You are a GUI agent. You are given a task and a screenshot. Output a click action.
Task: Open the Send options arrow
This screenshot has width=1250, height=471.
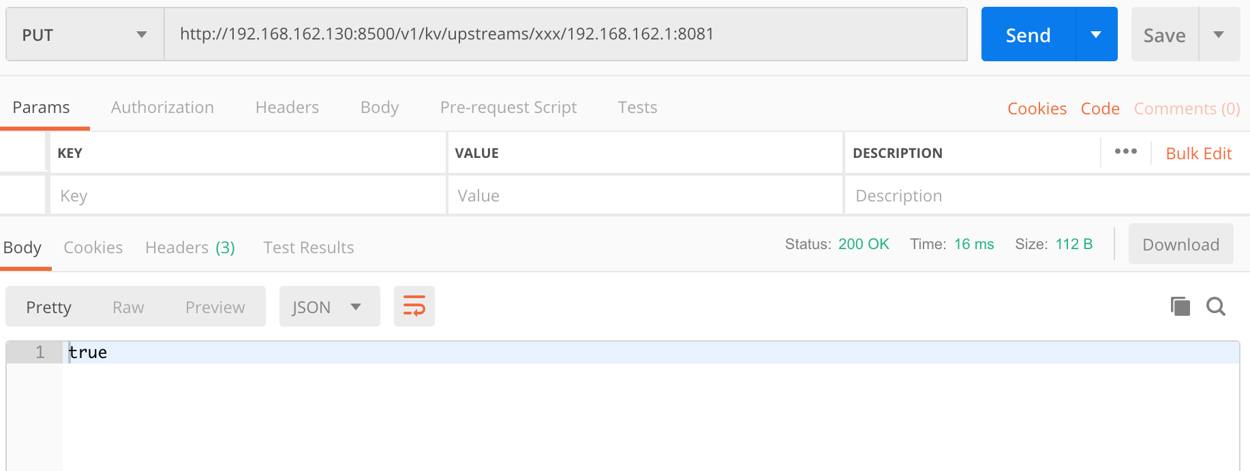click(x=1096, y=35)
